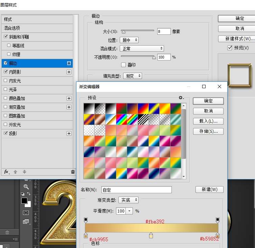The height and width of the screenshot is (248, 255).
Task: Click 载入(L)... in the gradient editor
Action: (208, 121)
